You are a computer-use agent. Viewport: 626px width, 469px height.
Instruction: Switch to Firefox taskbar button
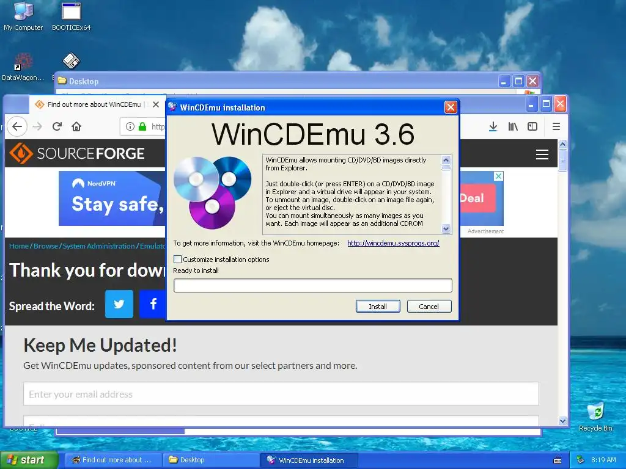(x=113, y=460)
